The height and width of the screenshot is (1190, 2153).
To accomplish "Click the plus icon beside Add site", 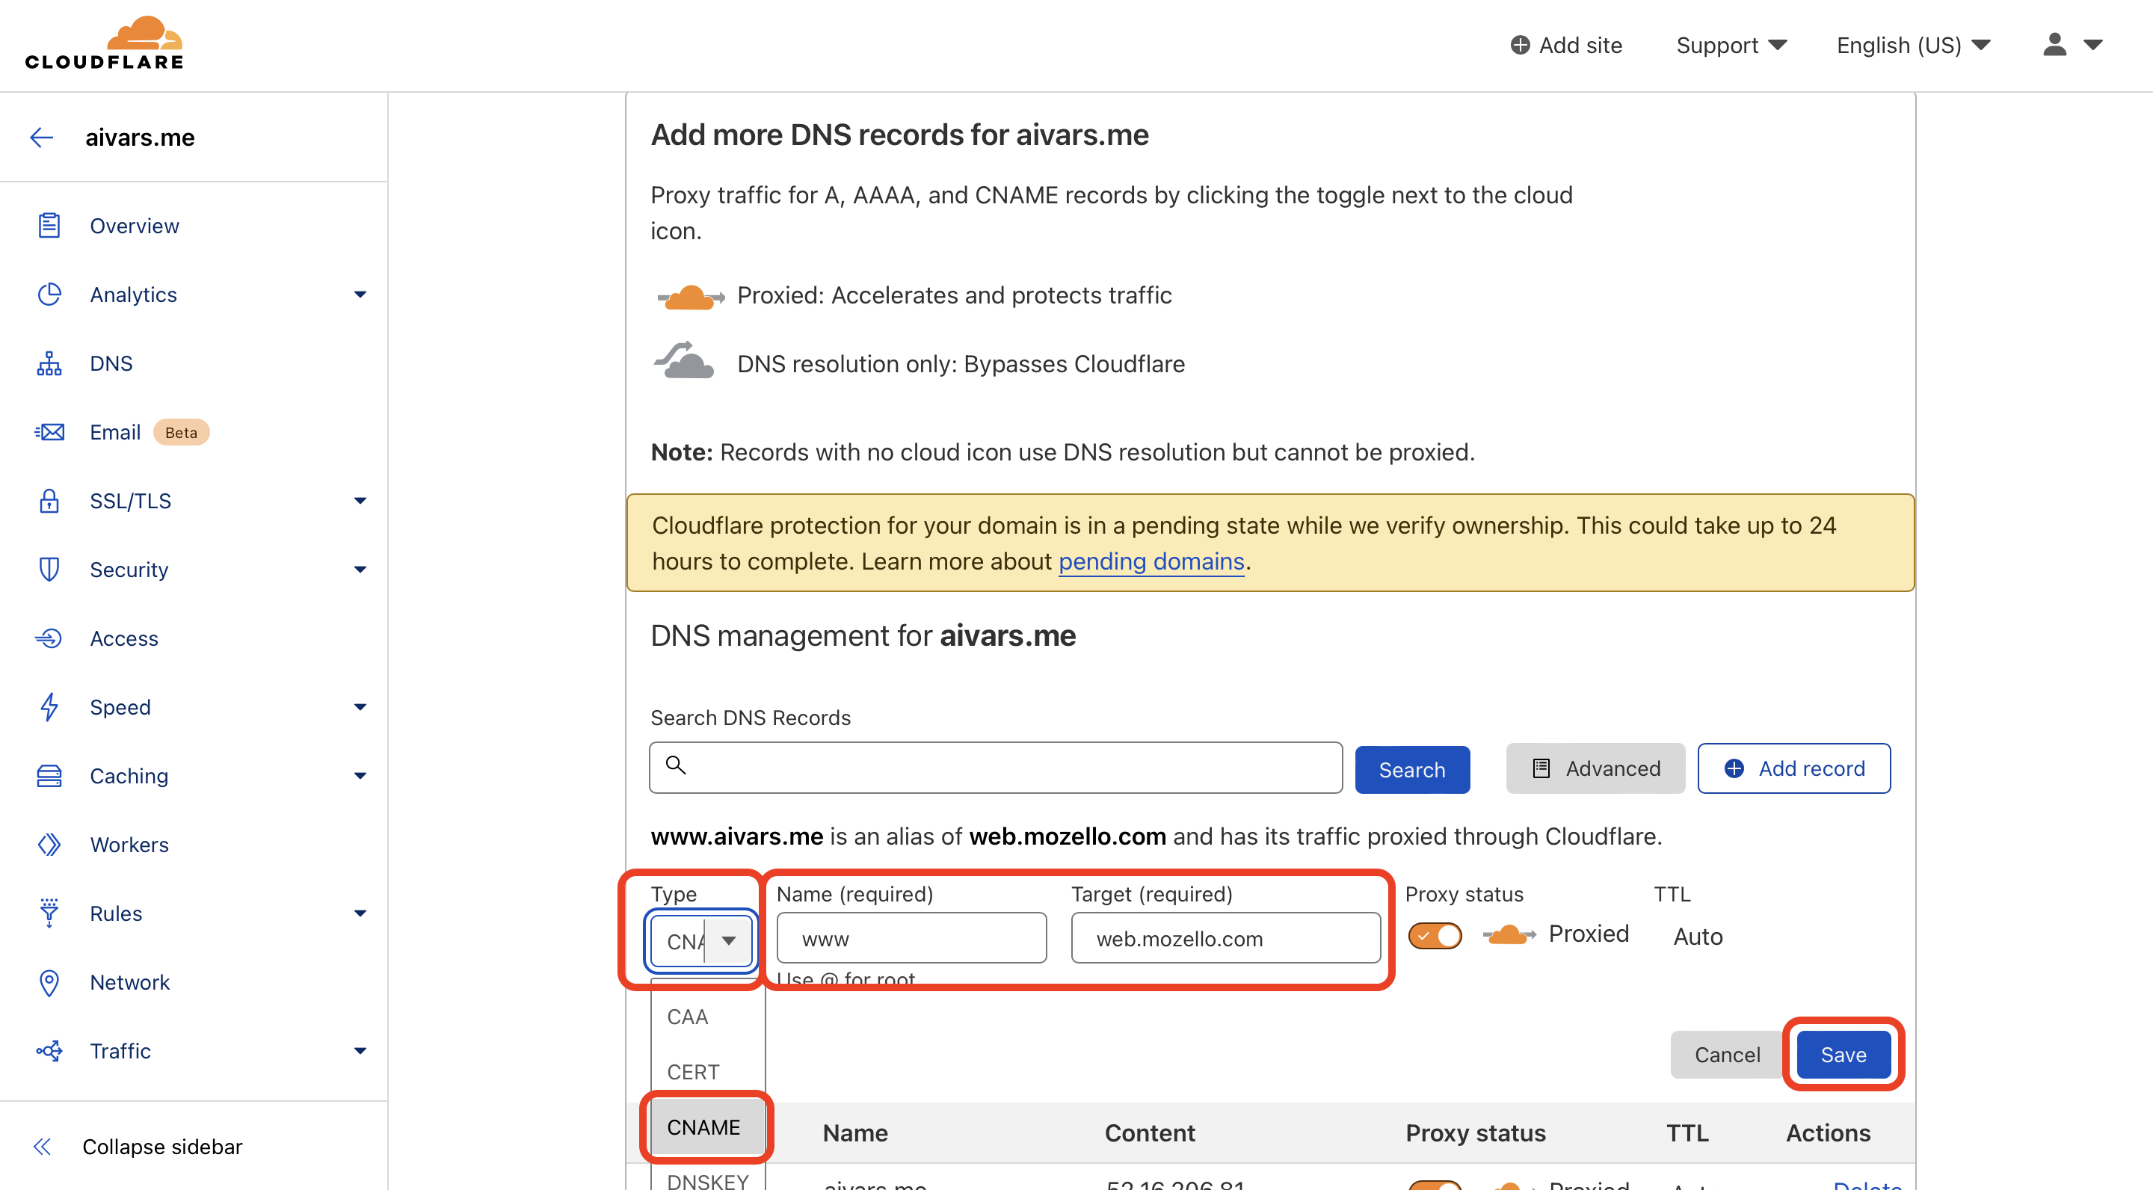I will coord(1521,44).
